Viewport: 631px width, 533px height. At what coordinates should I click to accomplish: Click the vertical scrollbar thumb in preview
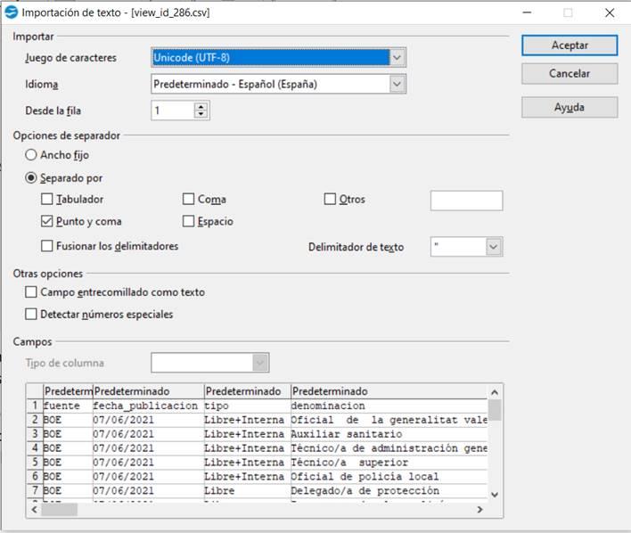pyautogui.click(x=495, y=410)
